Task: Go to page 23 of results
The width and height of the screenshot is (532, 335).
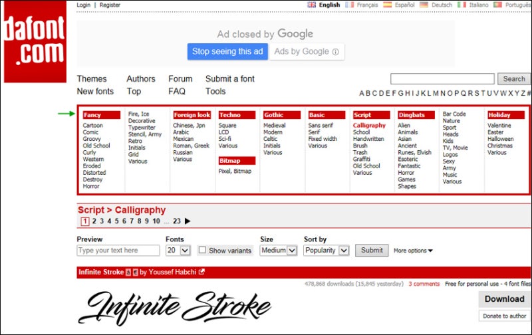Action: point(177,221)
